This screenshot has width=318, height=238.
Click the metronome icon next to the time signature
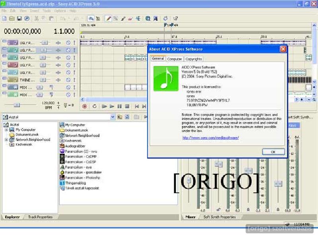coord(65,105)
